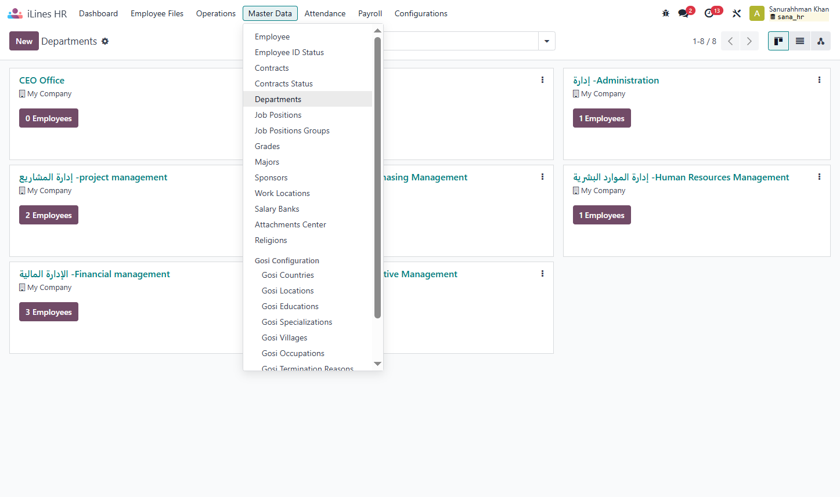The width and height of the screenshot is (840, 497).
Task: Open kebab menu on 'hasing Management' card
Action: 542,177
